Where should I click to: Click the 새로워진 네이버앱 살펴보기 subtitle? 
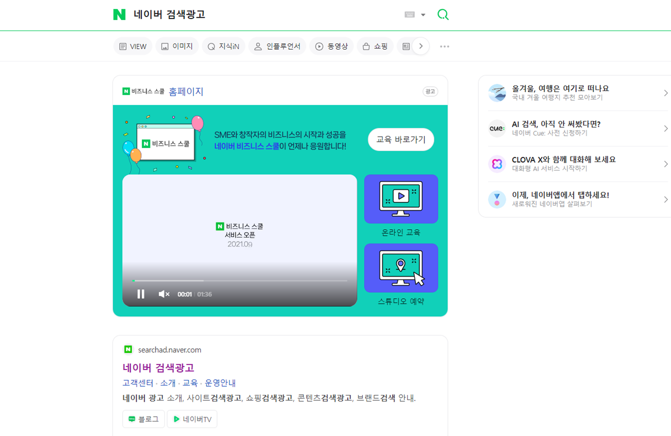[x=552, y=204]
